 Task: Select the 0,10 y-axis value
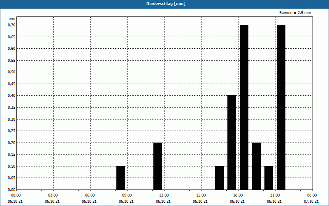point(12,166)
